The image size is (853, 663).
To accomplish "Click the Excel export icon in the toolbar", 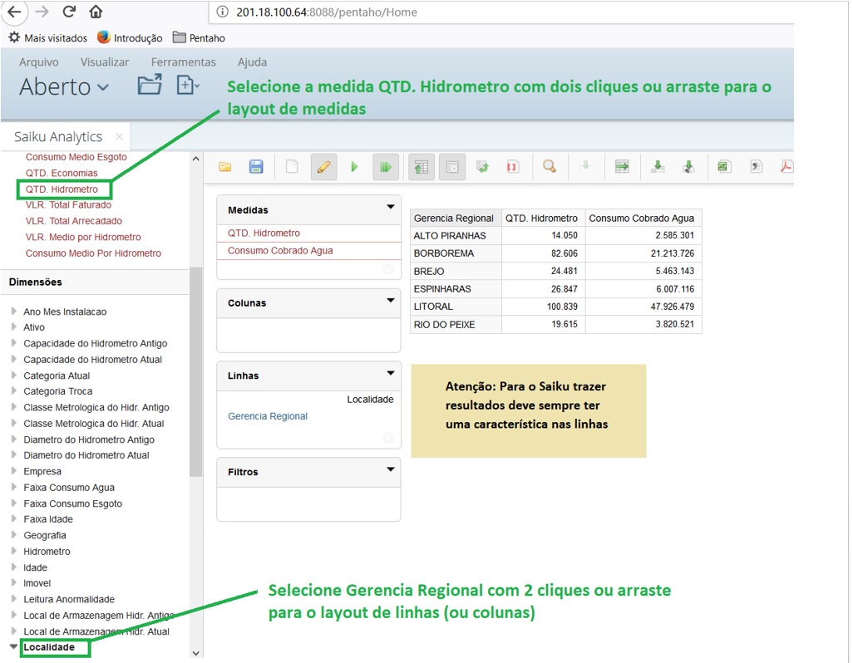I will point(723,167).
